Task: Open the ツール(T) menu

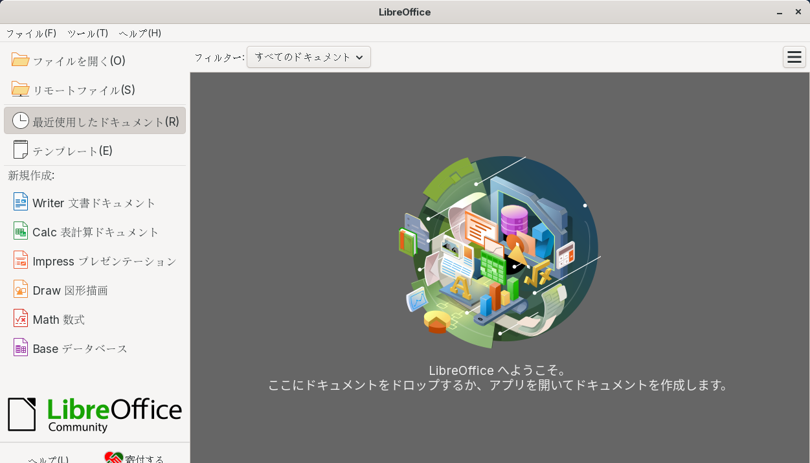Action: (x=87, y=33)
